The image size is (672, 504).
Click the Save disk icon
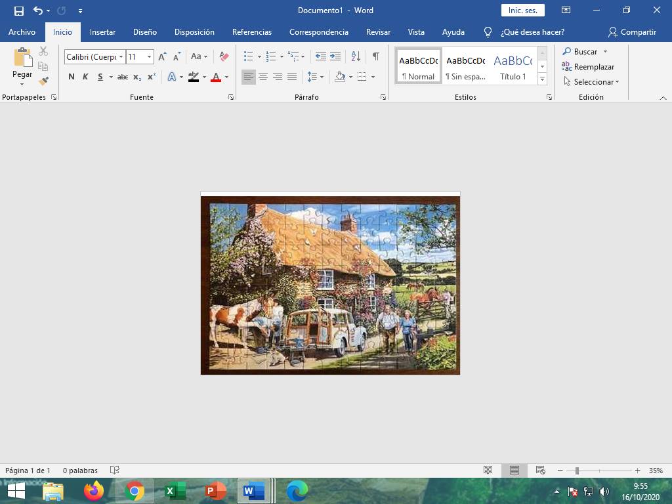[19, 10]
